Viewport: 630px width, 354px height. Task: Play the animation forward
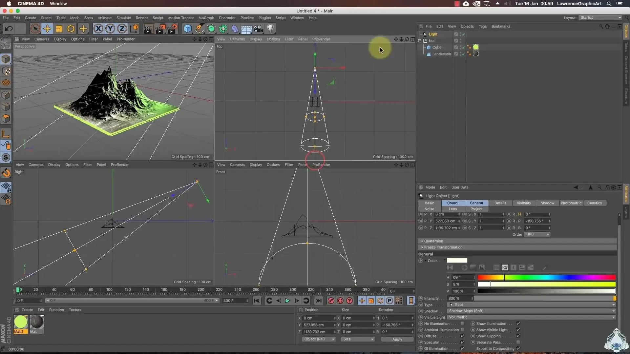pos(287,301)
